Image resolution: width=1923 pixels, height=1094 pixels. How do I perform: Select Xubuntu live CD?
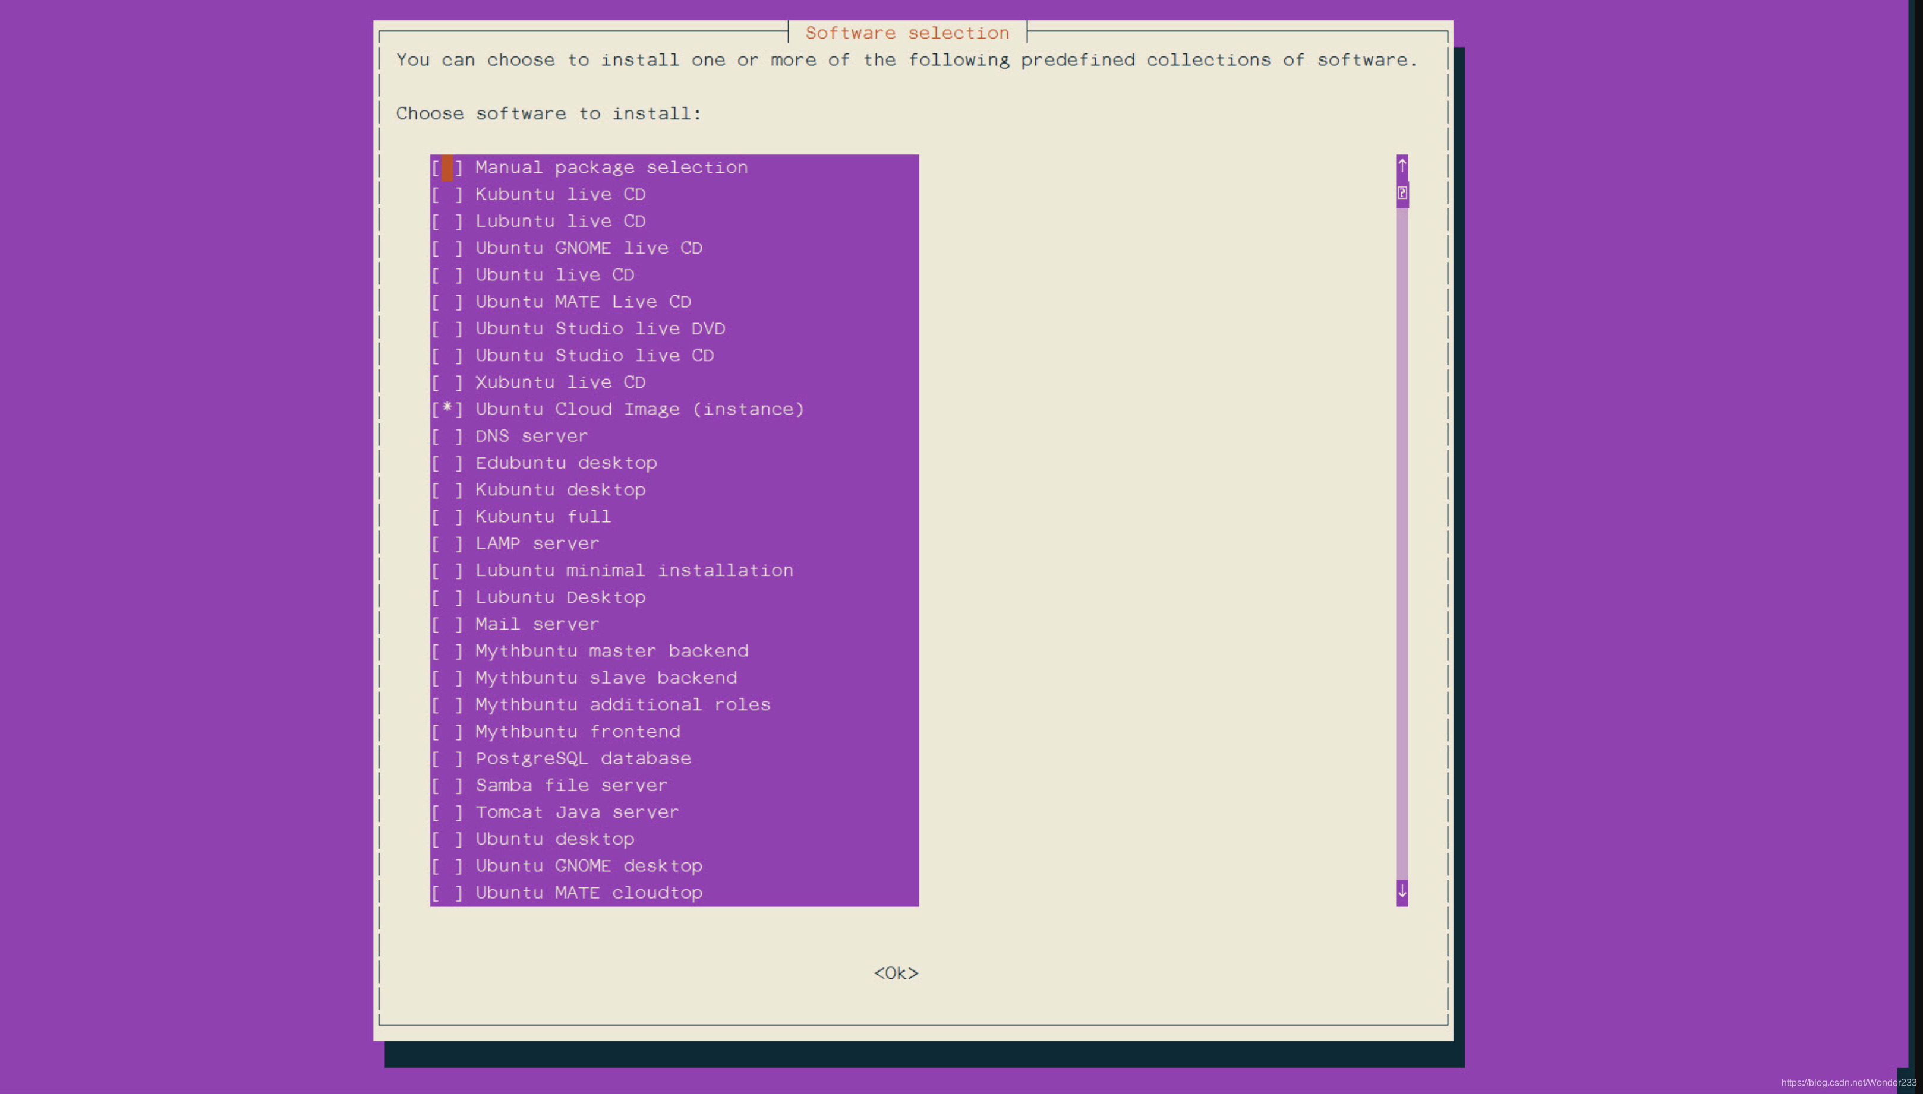pos(447,382)
